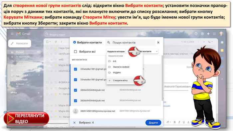Click the МОЇ КОНТАКТИ (9) header

pos(80,60)
